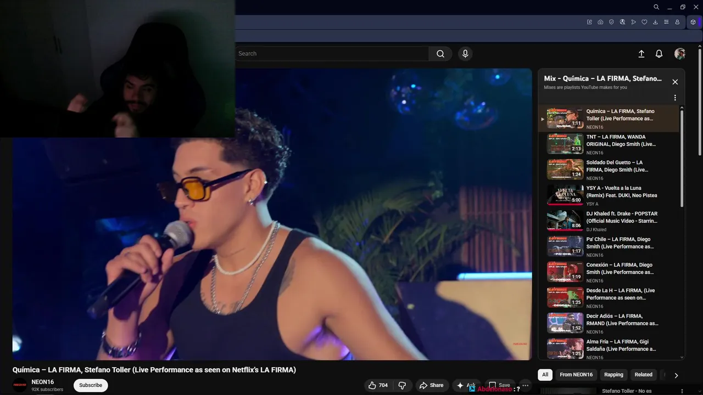This screenshot has height=395, width=703.
Task: Dislike the Química video
Action: pos(402,385)
